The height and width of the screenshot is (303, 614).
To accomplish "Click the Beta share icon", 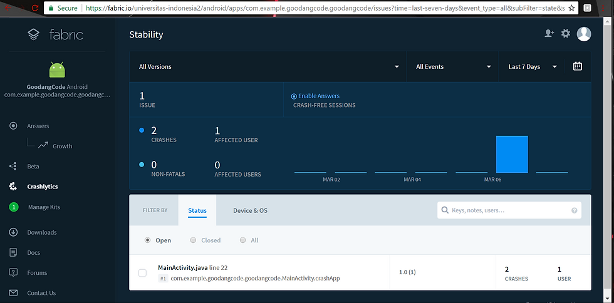I will point(13,167).
